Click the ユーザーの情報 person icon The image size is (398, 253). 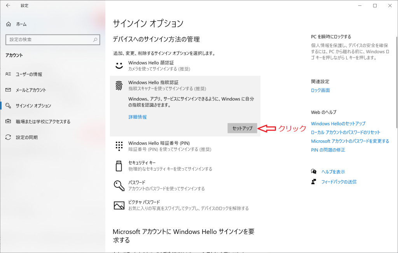pyautogui.click(x=8, y=74)
